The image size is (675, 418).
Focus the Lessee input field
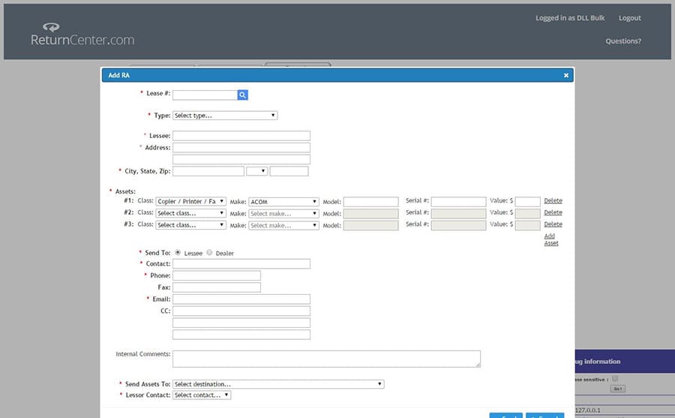tap(241, 136)
